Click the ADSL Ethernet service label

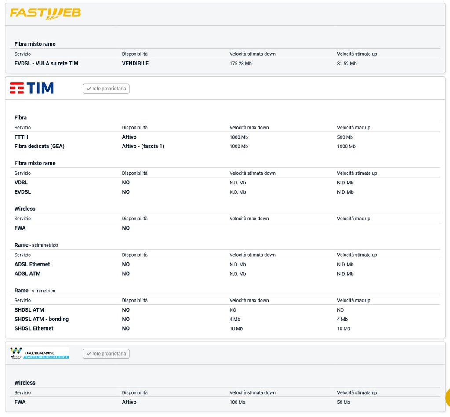pos(32,264)
